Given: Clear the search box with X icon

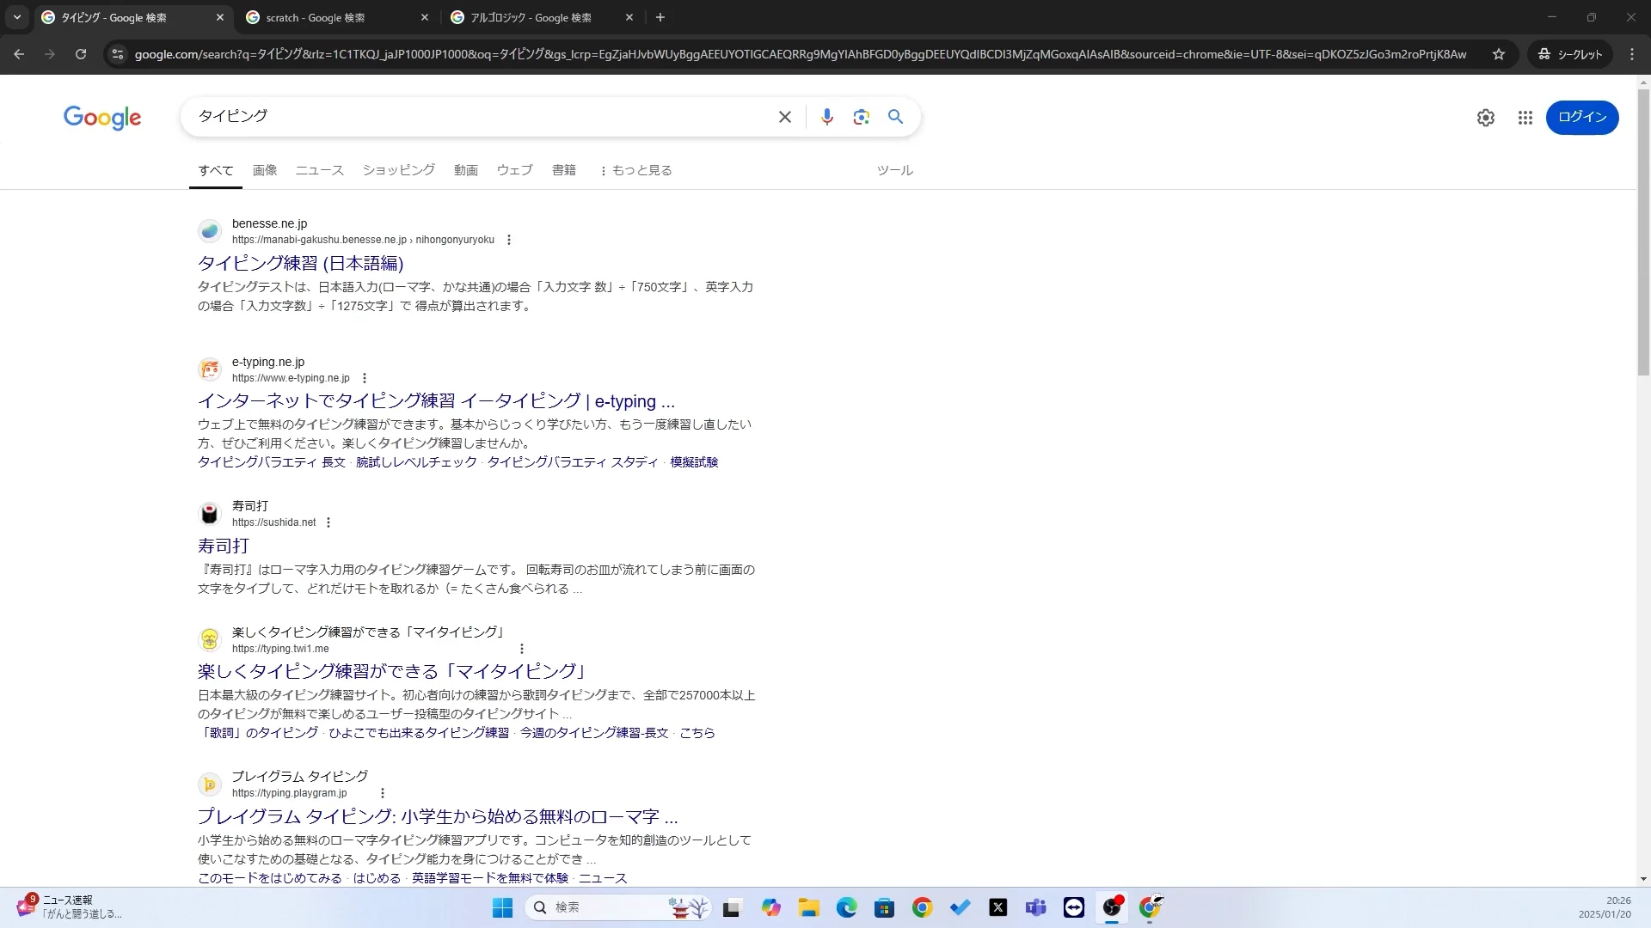Looking at the screenshot, I should [x=784, y=117].
